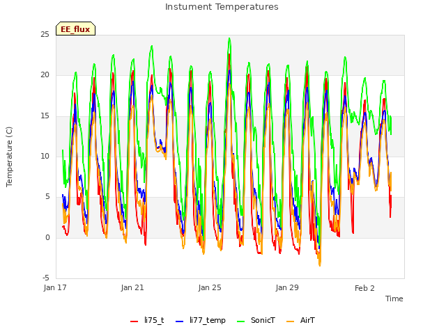Click the EE_flux annotation label
The image size is (446, 334).
(x=75, y=29)
